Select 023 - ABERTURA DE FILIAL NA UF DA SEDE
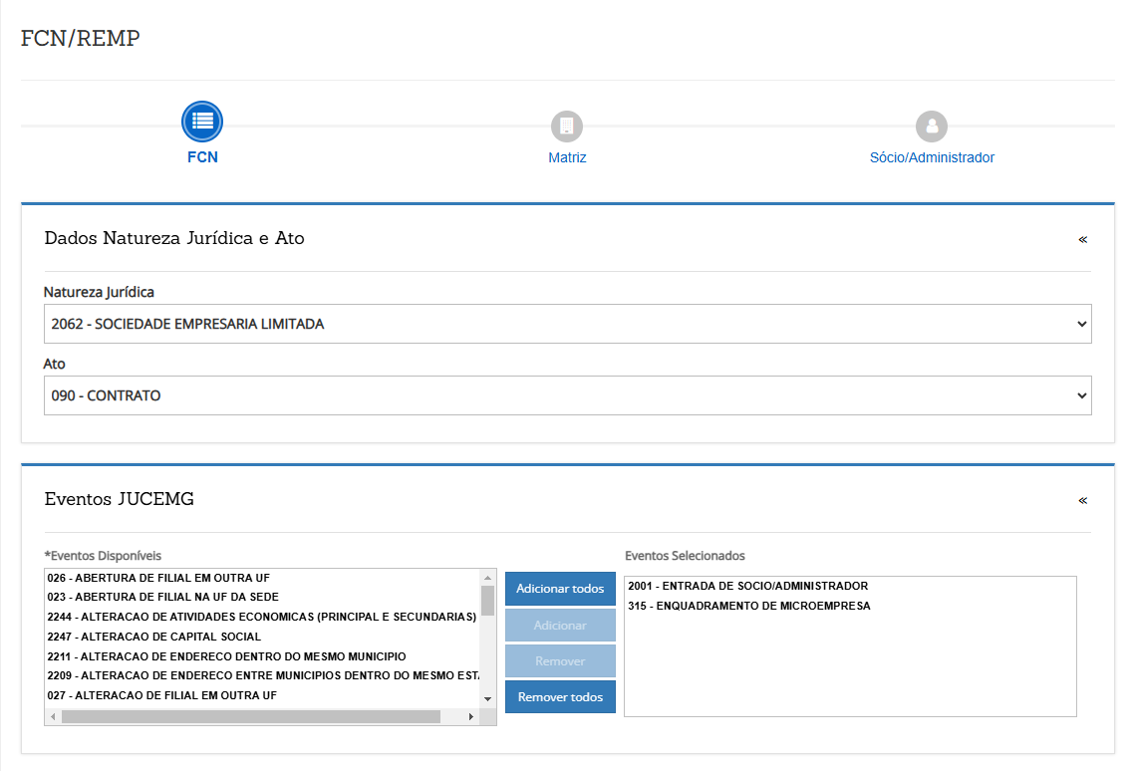This screenshot has height=771, width=1133. 262,597
